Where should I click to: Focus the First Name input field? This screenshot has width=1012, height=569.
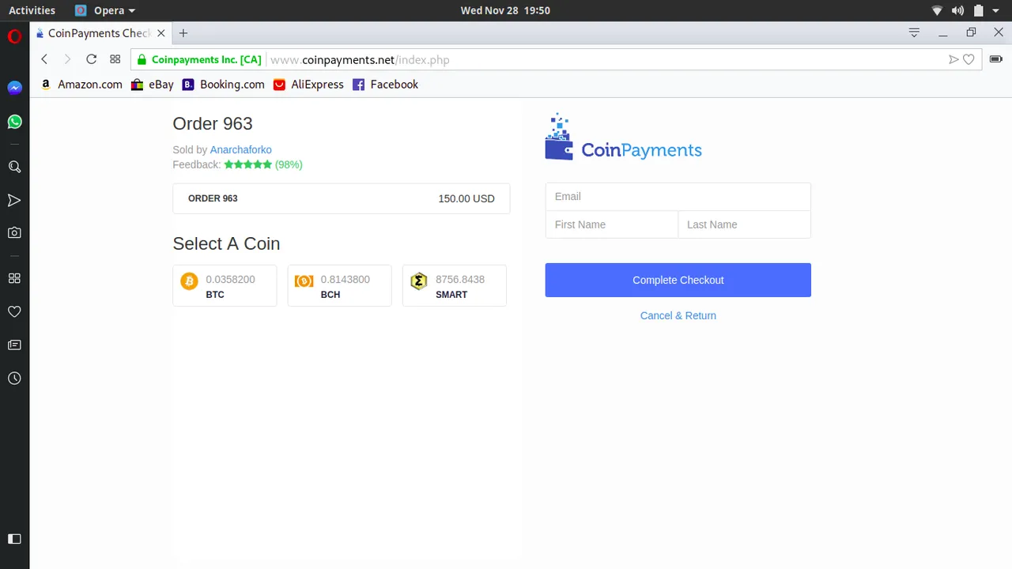pos(612,224)
